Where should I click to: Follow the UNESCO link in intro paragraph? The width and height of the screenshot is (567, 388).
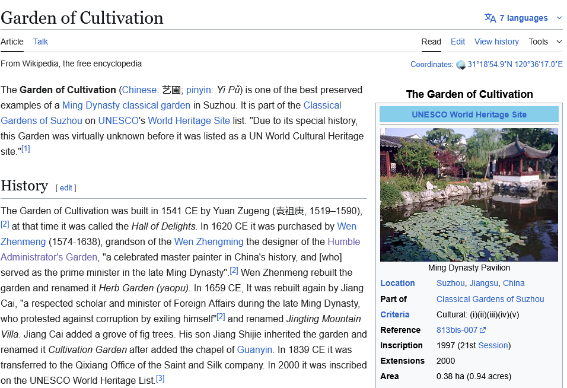click(118, 120)
